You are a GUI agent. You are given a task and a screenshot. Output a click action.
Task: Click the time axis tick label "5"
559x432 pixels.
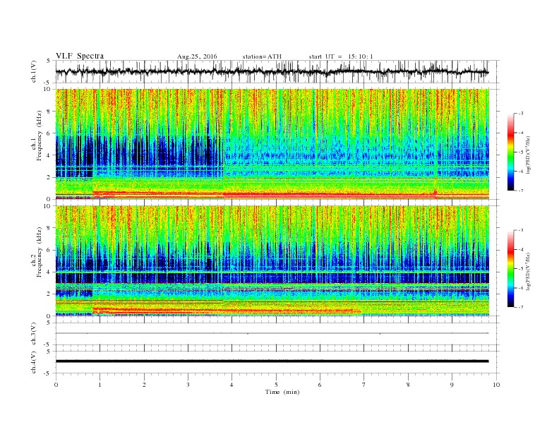point(276,385)
